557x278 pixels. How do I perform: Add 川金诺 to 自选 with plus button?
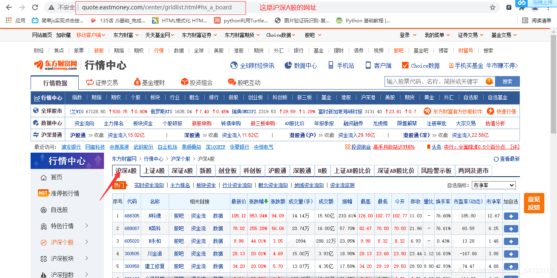(511, 254)
